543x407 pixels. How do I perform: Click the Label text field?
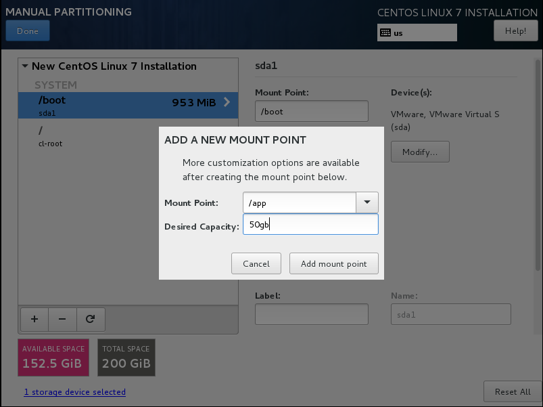click(x=312, y=314)
